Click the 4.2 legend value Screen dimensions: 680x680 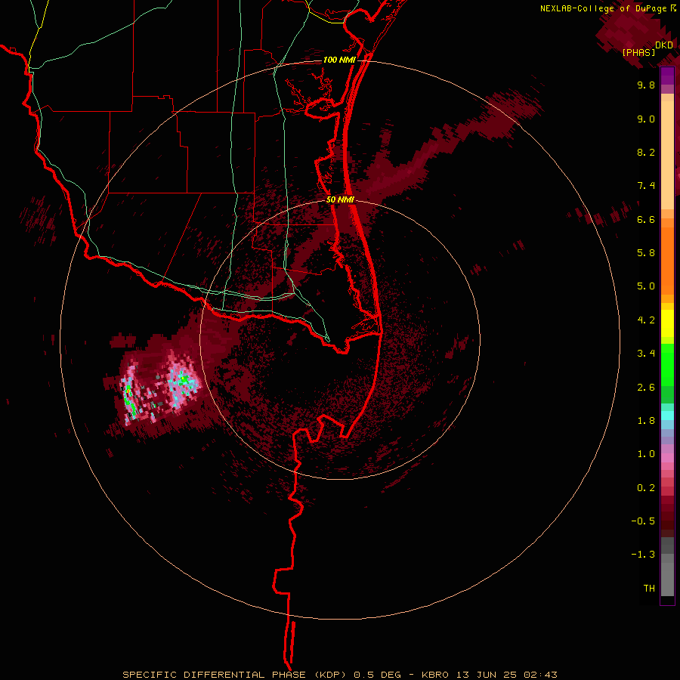tap(646, 320)
